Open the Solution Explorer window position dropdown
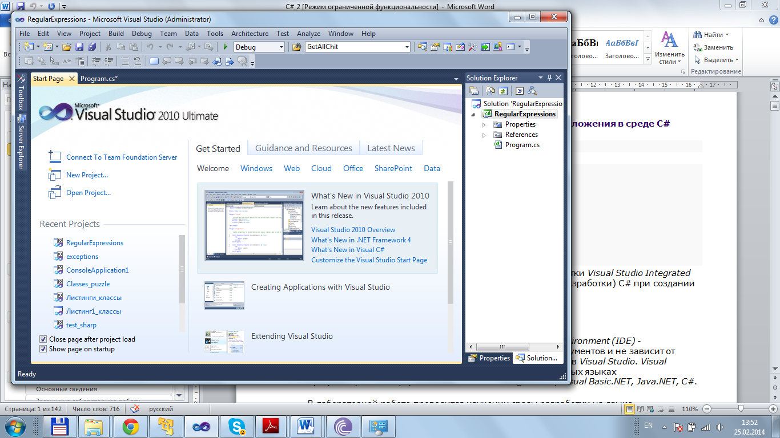The height and width of the screenshot is (438, 780). click(540, 78)
